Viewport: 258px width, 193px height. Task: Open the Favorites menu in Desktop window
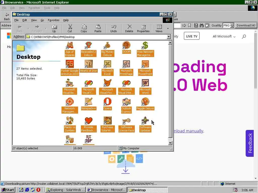53,20
